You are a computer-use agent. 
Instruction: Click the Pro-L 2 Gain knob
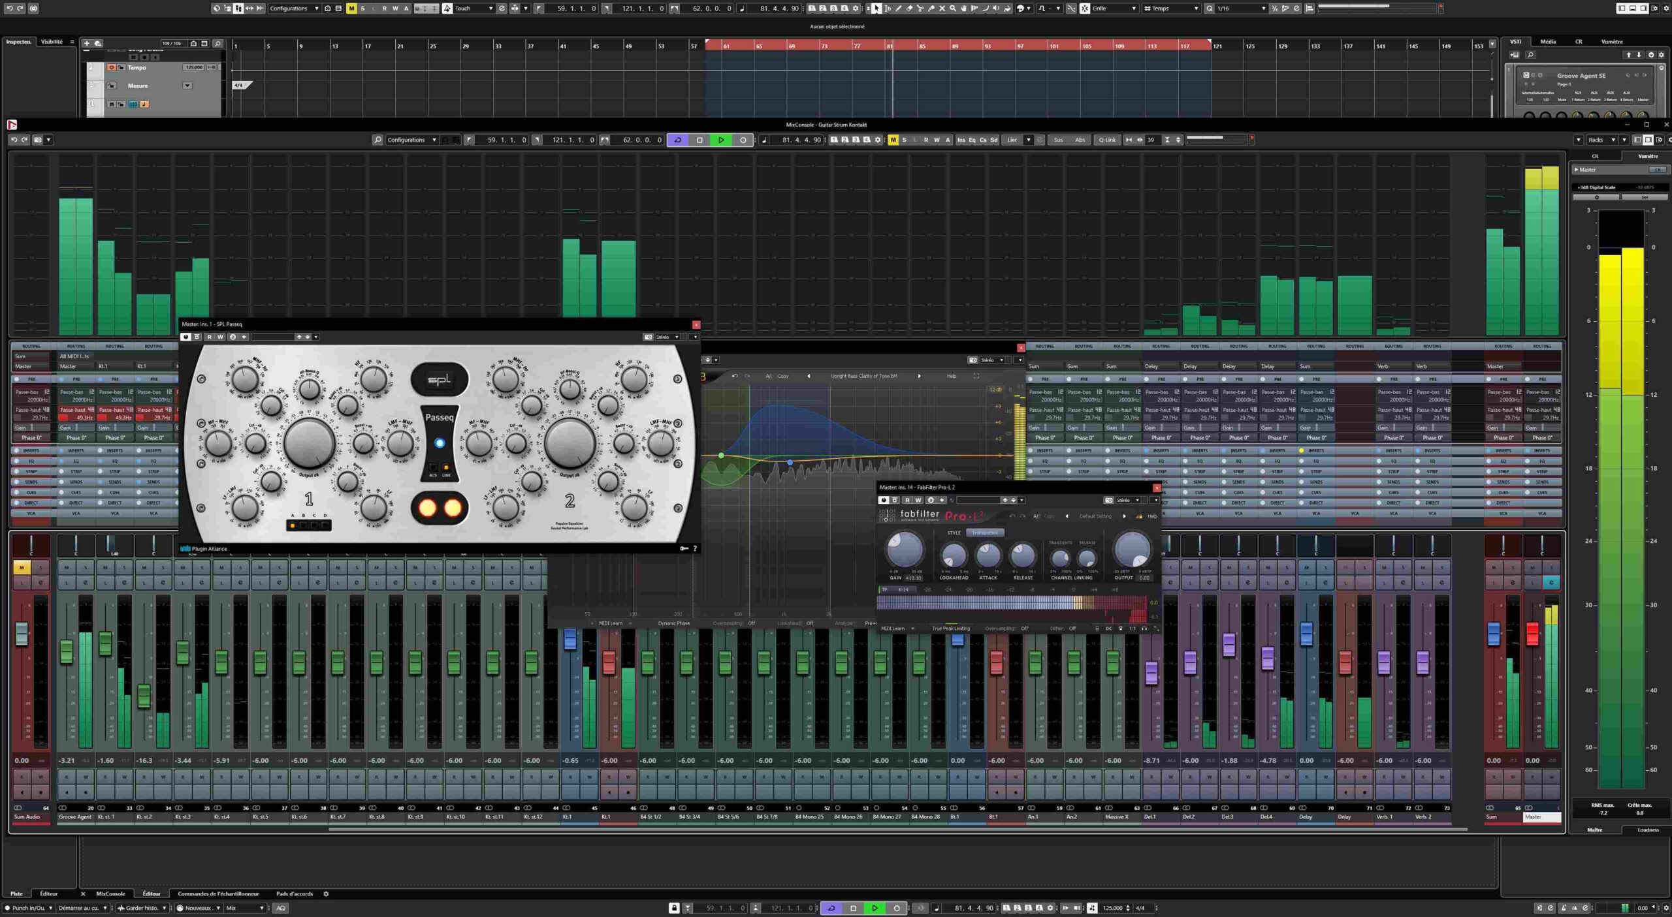pyautogui.click(x=904, y=550)
